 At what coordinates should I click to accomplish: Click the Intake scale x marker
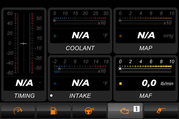click(x=59, y=69)
